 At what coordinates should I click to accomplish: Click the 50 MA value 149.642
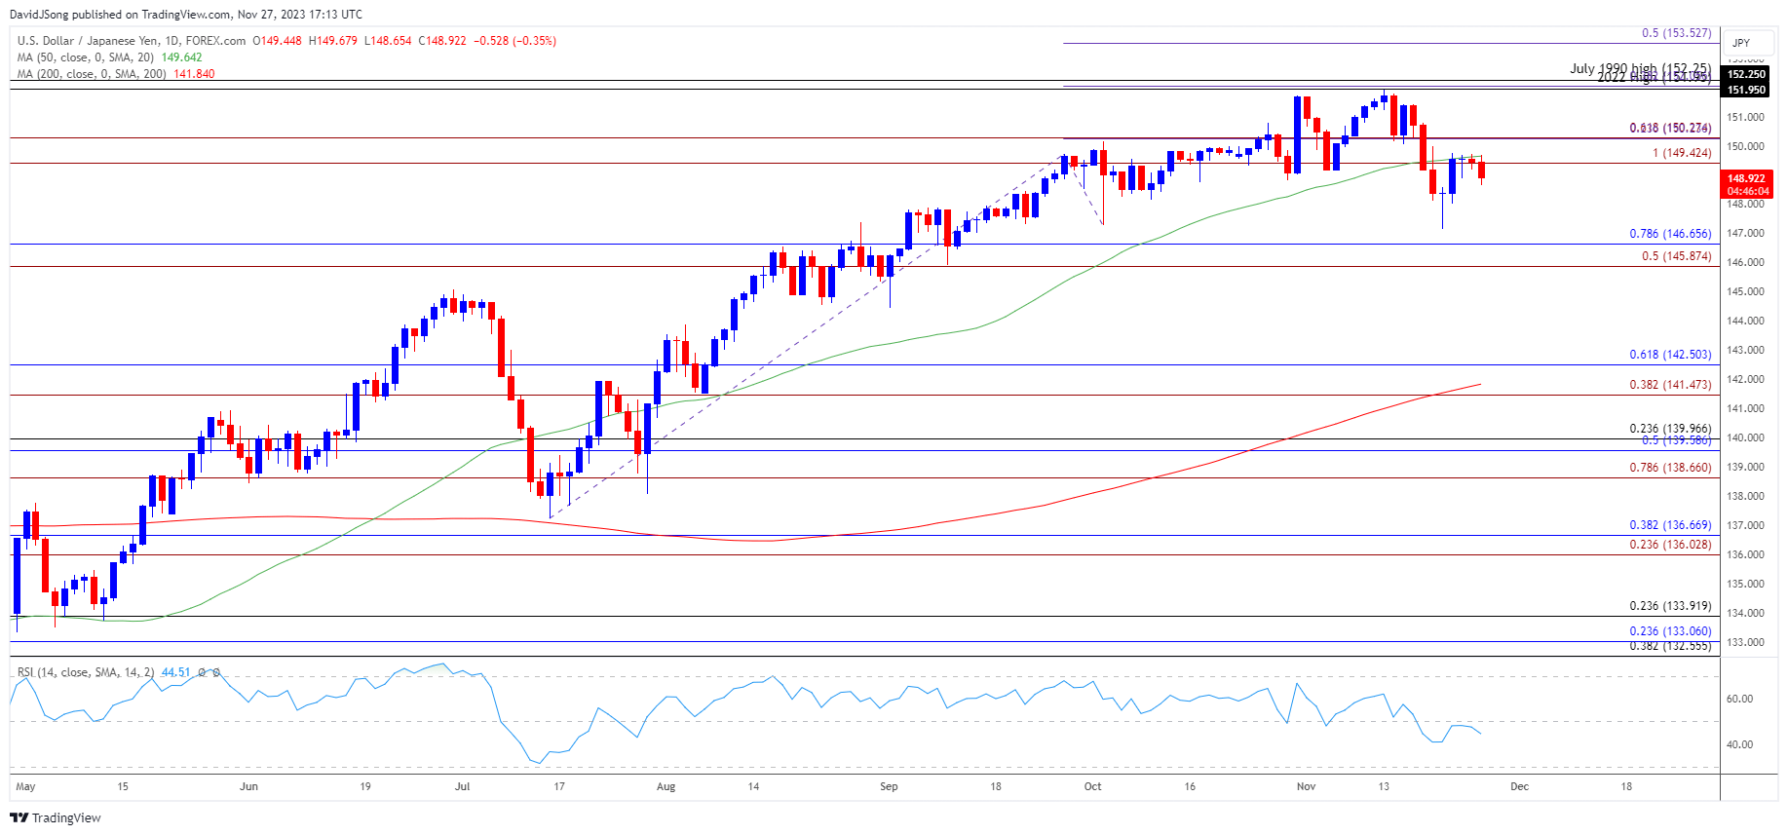[181, 57]
